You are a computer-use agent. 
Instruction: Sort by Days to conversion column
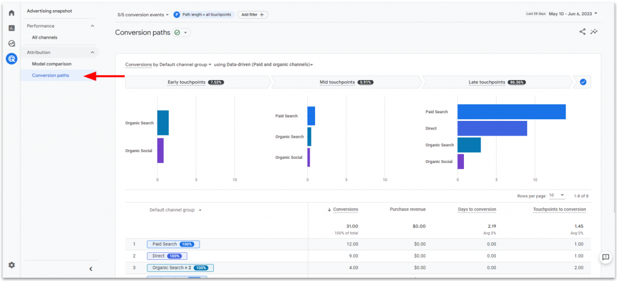click(476, 209)
